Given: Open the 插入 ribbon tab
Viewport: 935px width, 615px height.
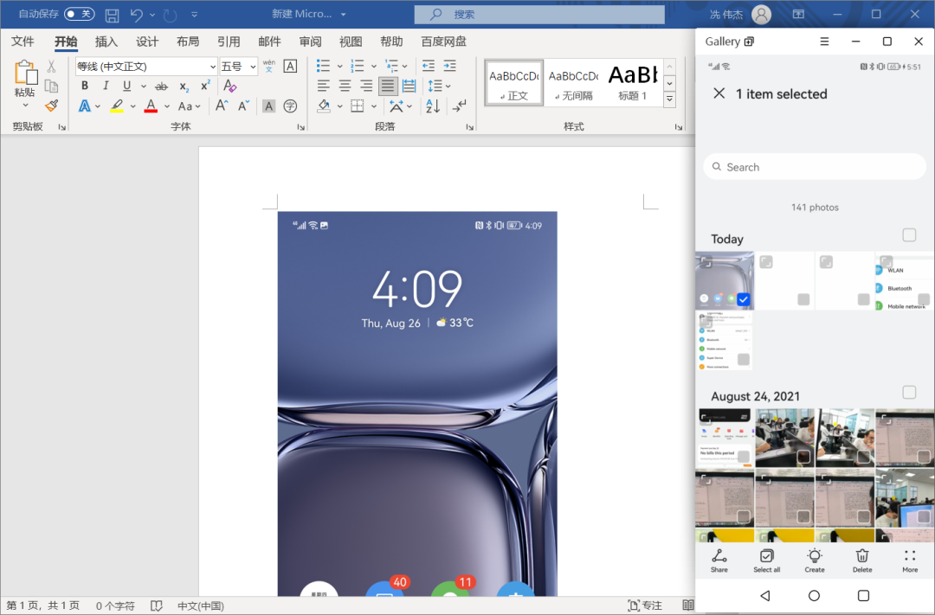Looking at the screenshot, I should pos(106,42).
